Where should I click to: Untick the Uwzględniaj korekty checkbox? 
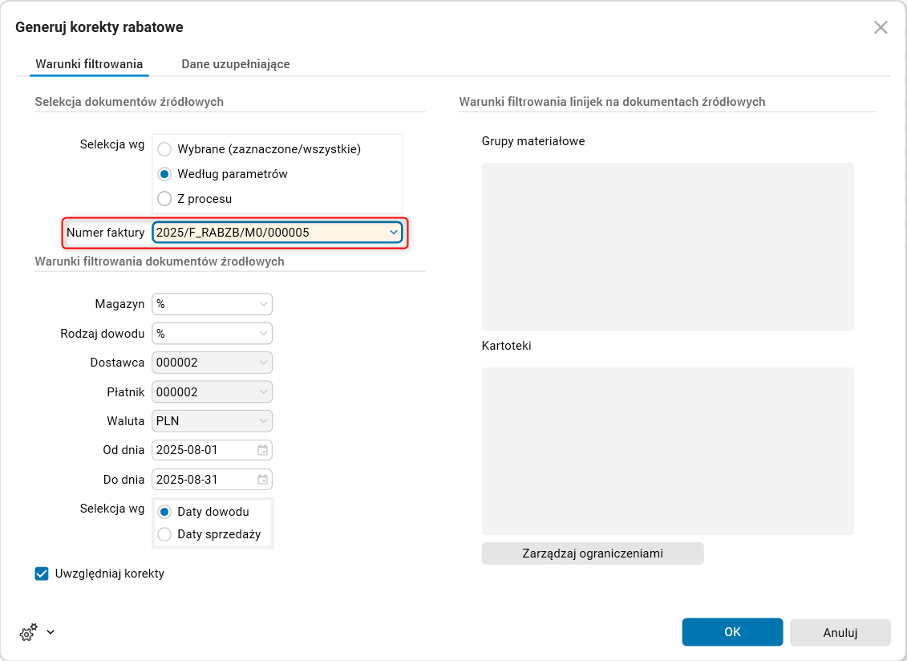[x=43, y=574]
